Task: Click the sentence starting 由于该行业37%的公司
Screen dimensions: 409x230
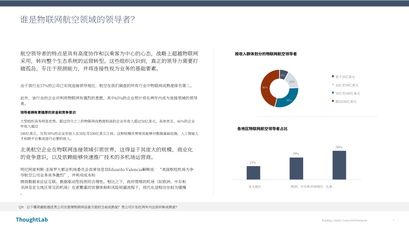Action: [107, 86]
